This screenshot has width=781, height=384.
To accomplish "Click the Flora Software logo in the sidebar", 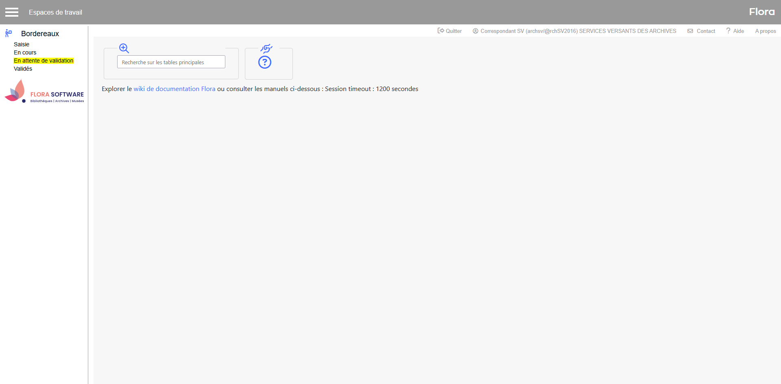I will [x=44, y=91].
